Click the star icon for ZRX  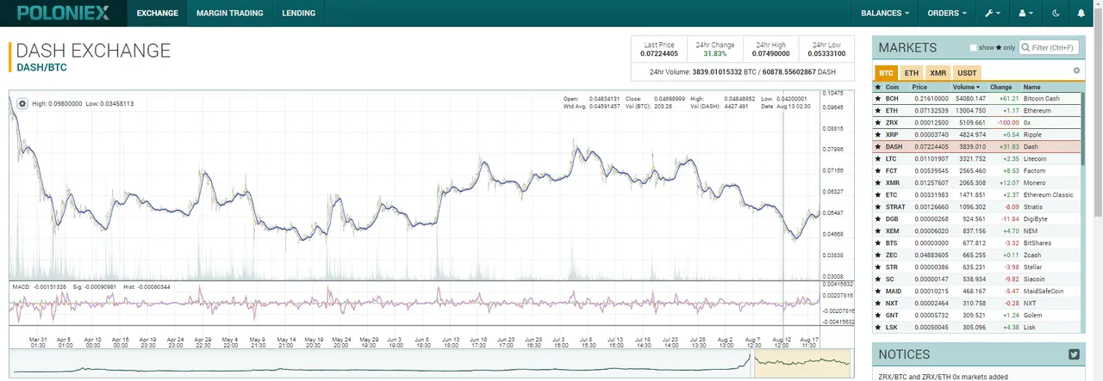tap(878, 123)
